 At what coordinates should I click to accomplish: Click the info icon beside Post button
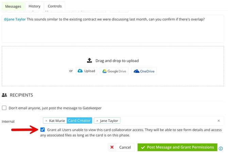click(x=221, y=149)
